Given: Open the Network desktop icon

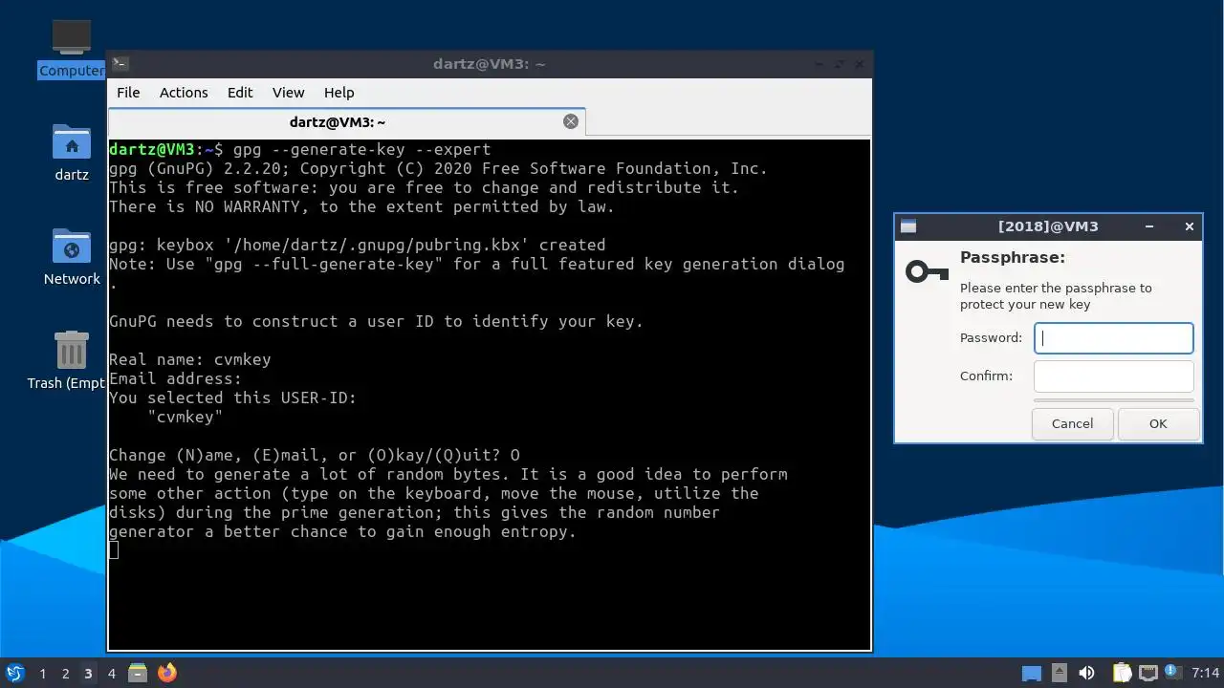Looking at the screenshot, I should 71,247.
